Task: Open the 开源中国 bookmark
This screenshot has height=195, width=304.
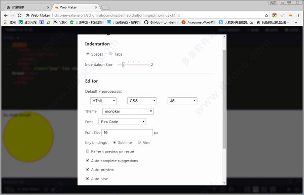Action: [87, 22]
